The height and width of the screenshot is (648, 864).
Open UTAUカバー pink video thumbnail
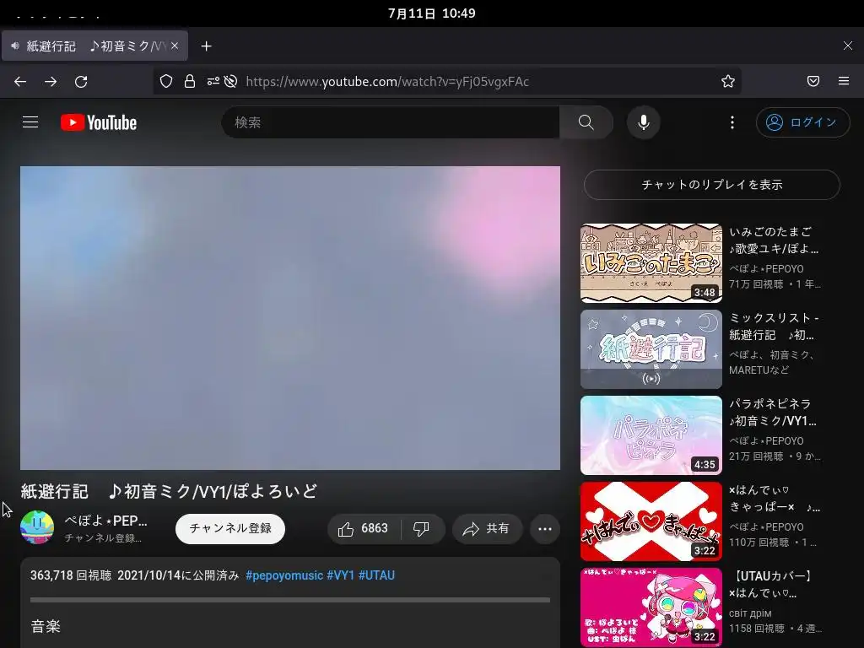pos(651,607)
